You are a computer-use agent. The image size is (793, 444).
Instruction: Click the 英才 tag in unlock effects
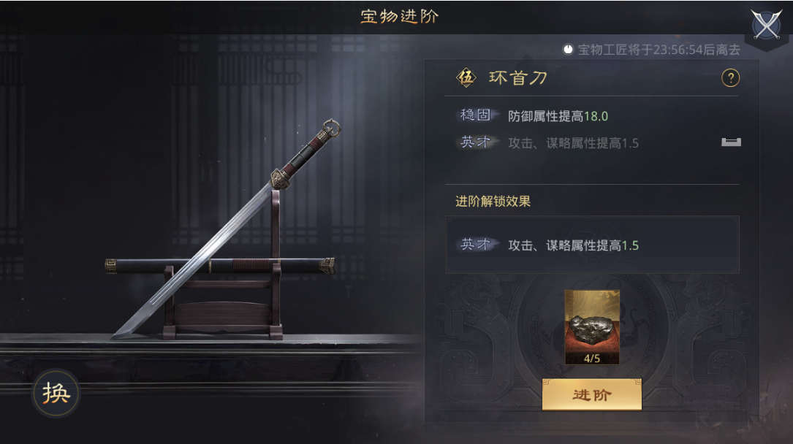tap(475, 245)
